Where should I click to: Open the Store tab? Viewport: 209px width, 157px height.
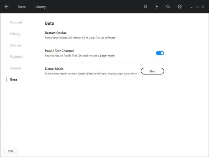coord(22,7)
